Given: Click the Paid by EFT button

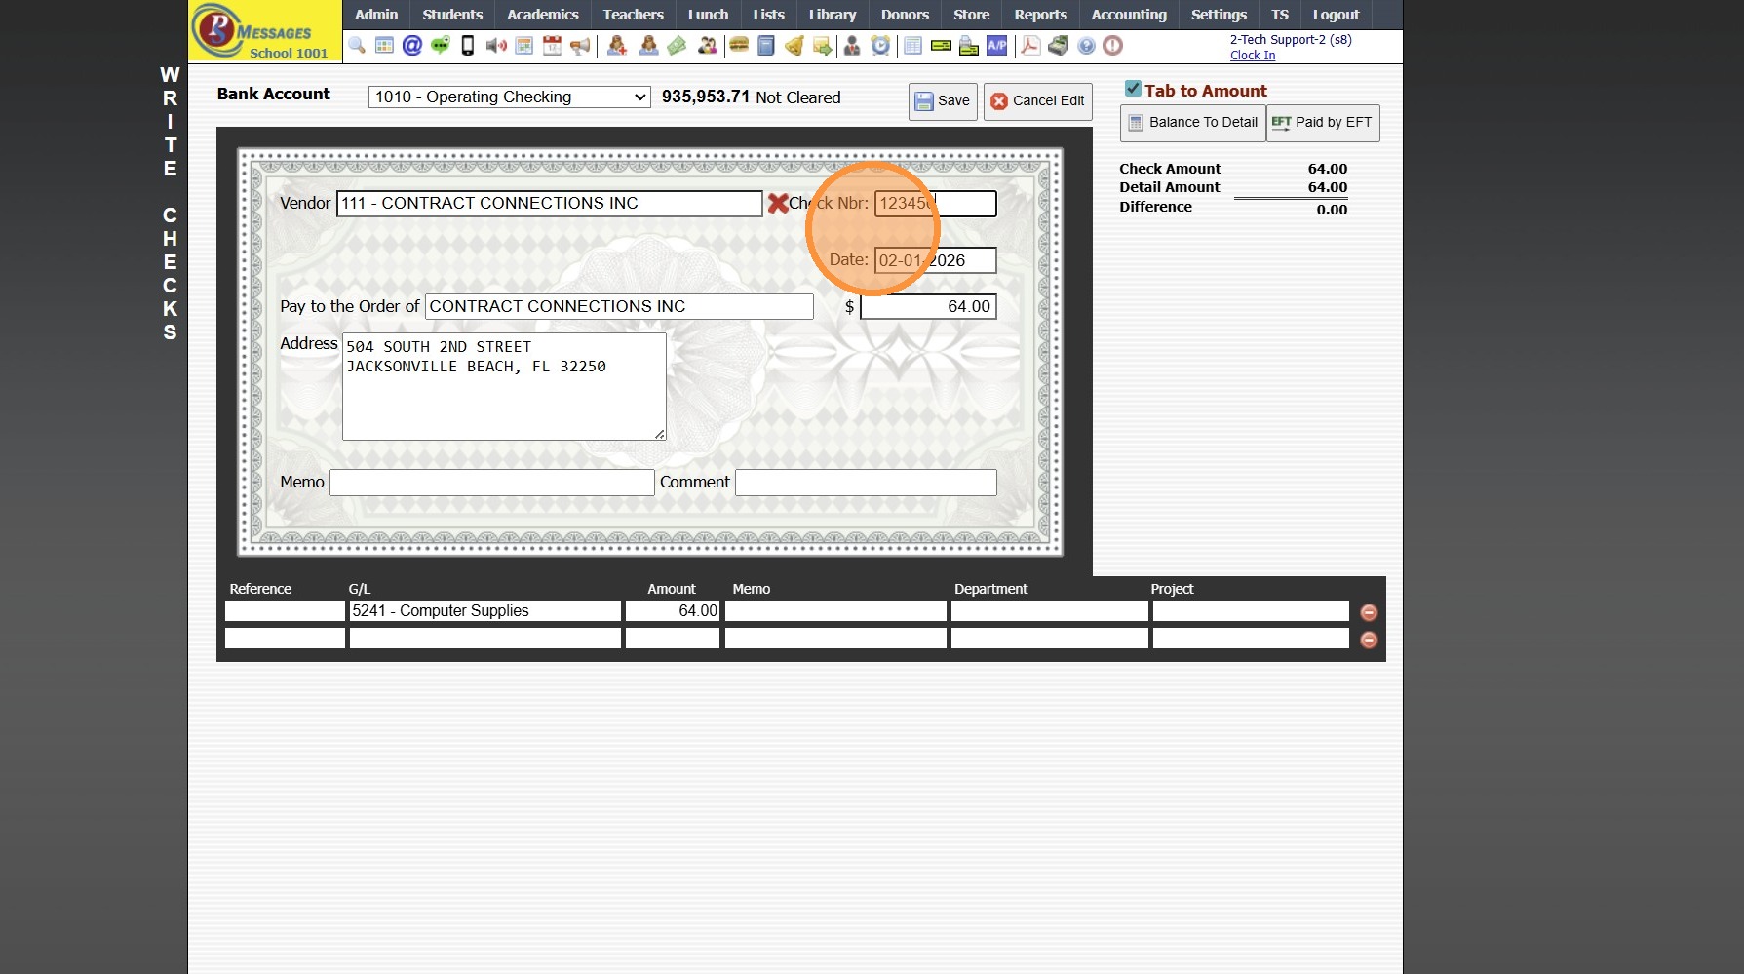Looking at the screenshot, I should pyautogui.click(x=1323, y=123).
